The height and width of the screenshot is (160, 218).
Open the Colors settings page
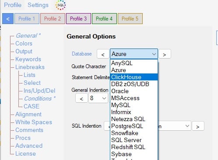[24, 43]
